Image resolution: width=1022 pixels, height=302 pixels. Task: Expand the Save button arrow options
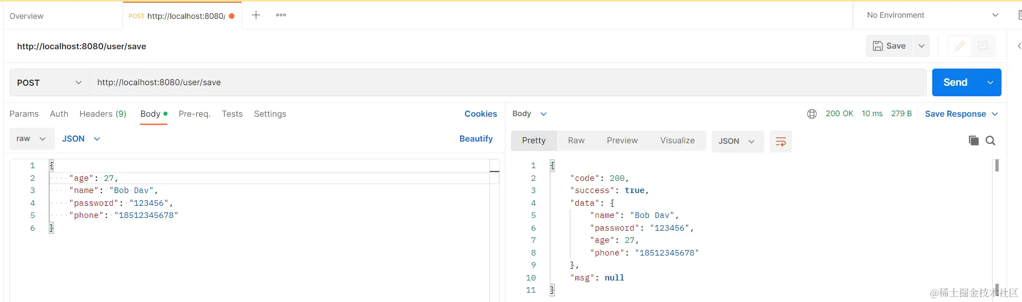[x=922, y=46]
